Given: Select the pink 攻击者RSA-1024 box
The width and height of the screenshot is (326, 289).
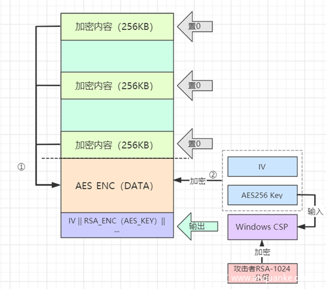Looking at the screenshot, I should [x=262, y=273].
